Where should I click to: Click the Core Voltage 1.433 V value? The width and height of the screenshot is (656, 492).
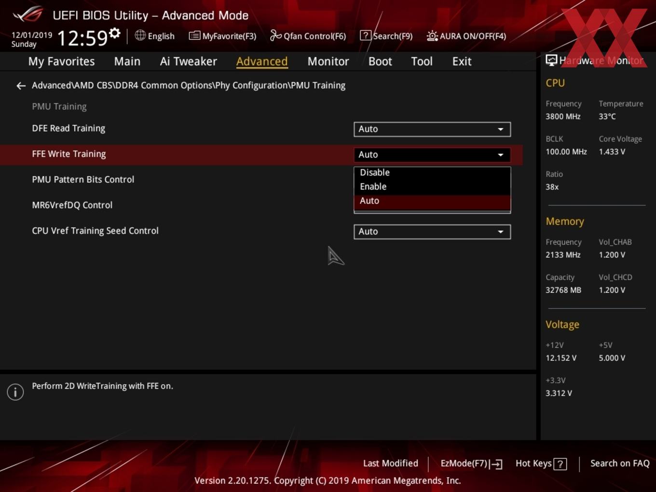click(612, 151)
